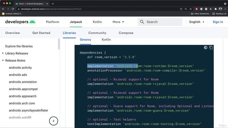
Task: Select the Groovy code tab
Action: [x=85, y=39]
